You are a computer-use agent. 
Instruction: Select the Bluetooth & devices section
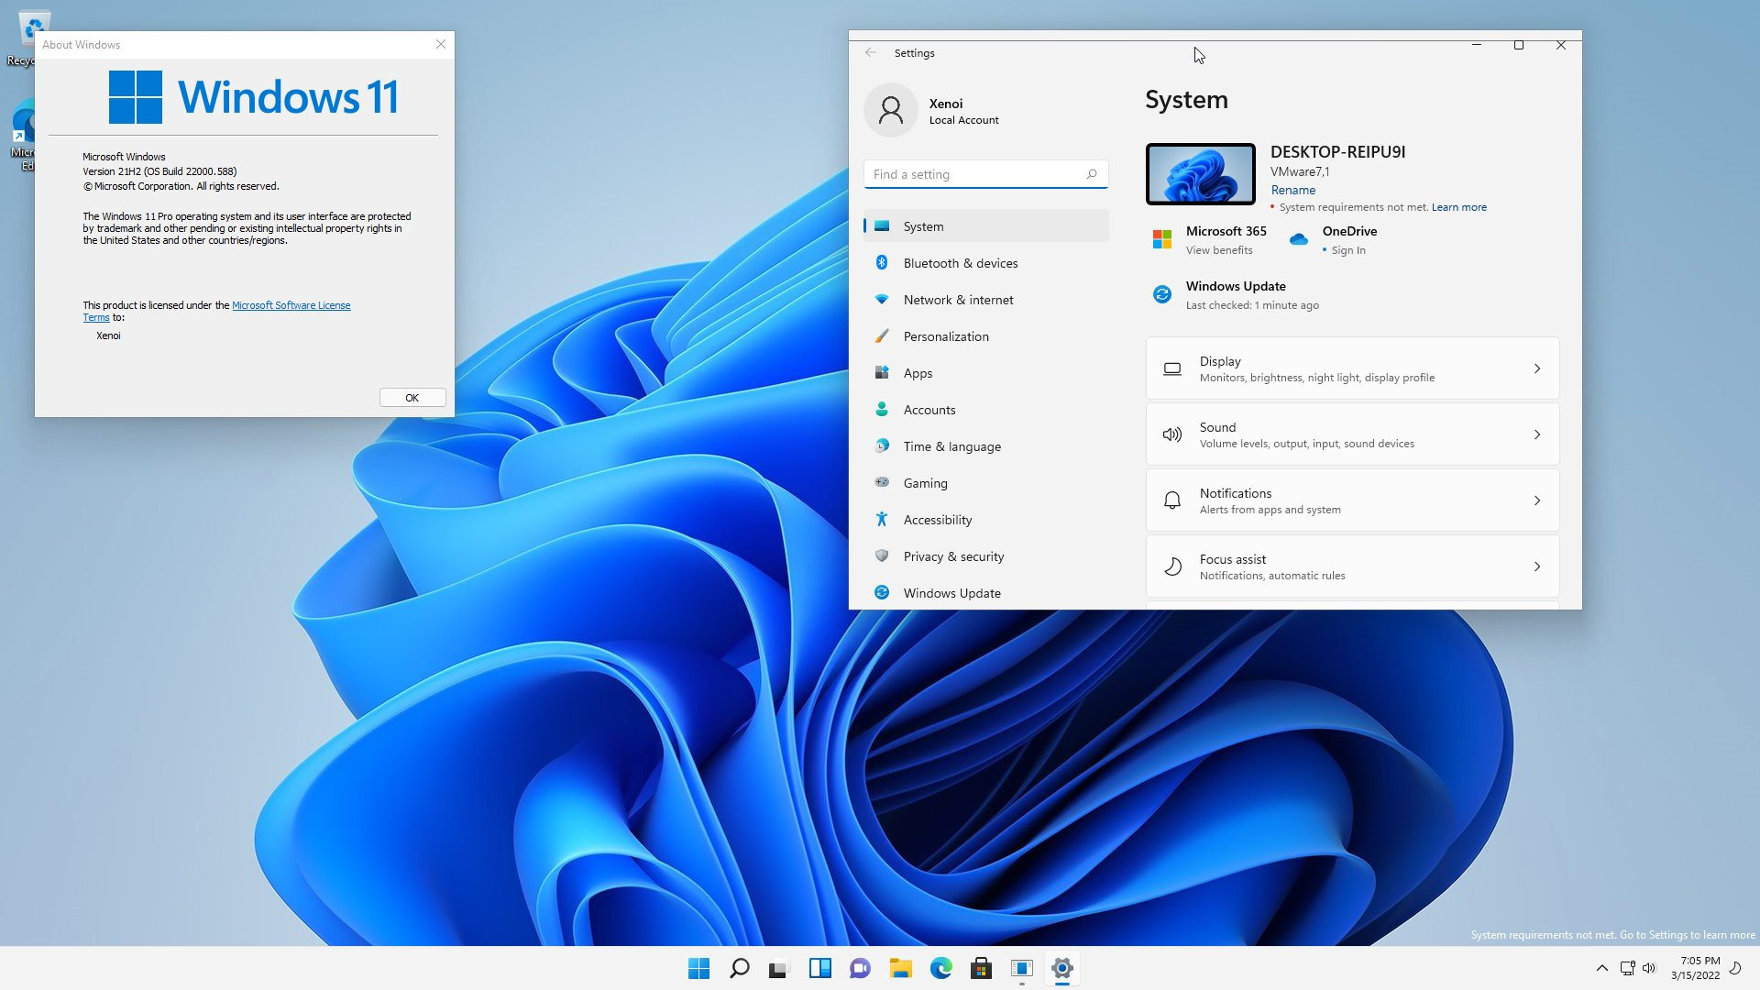960,262
